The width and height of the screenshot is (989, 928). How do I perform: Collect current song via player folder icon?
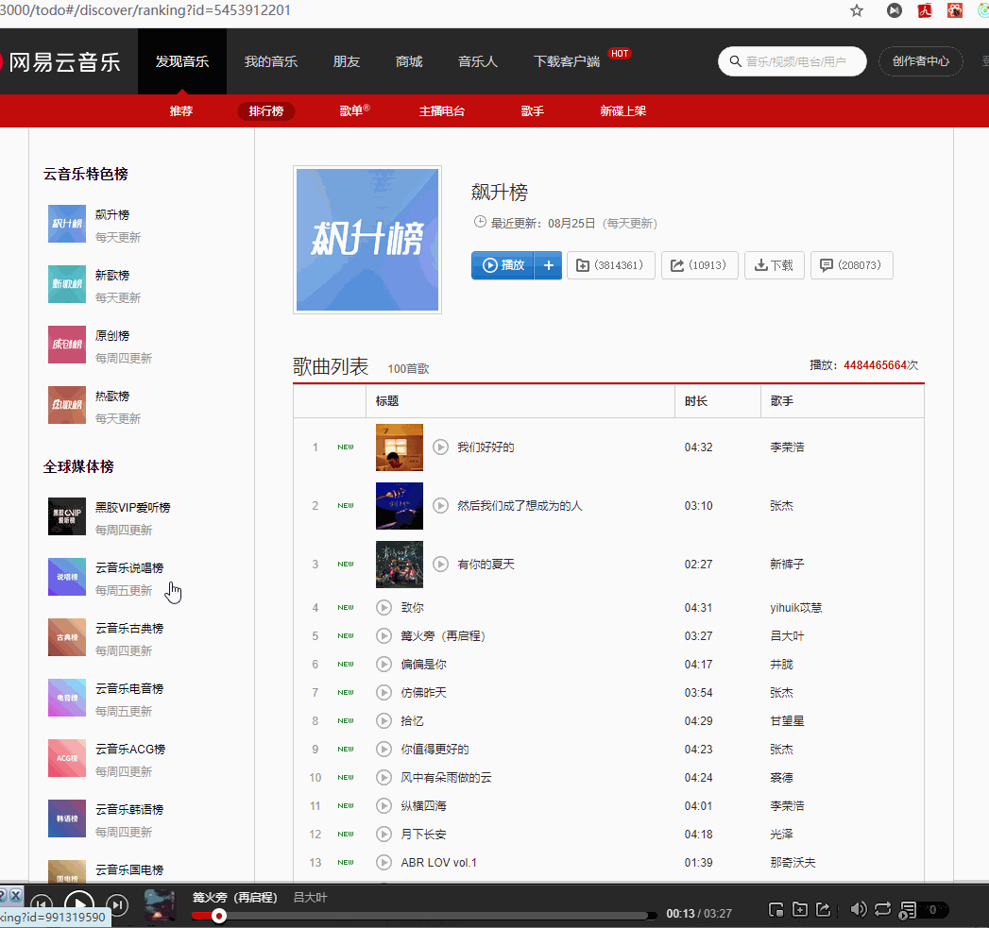click(800, 910)
